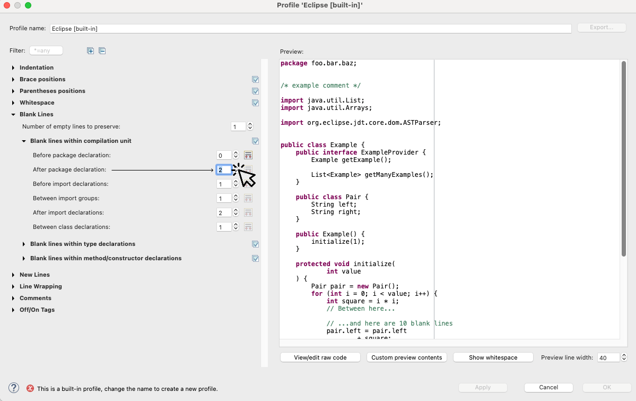Collapse Blank lines within compilation unit

point(24,141)
